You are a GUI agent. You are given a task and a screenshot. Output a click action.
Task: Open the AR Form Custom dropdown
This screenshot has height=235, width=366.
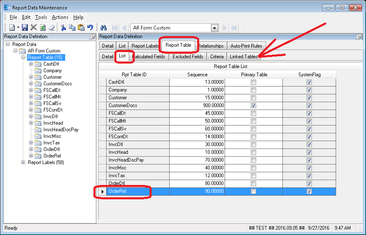[x=214, y=28]
